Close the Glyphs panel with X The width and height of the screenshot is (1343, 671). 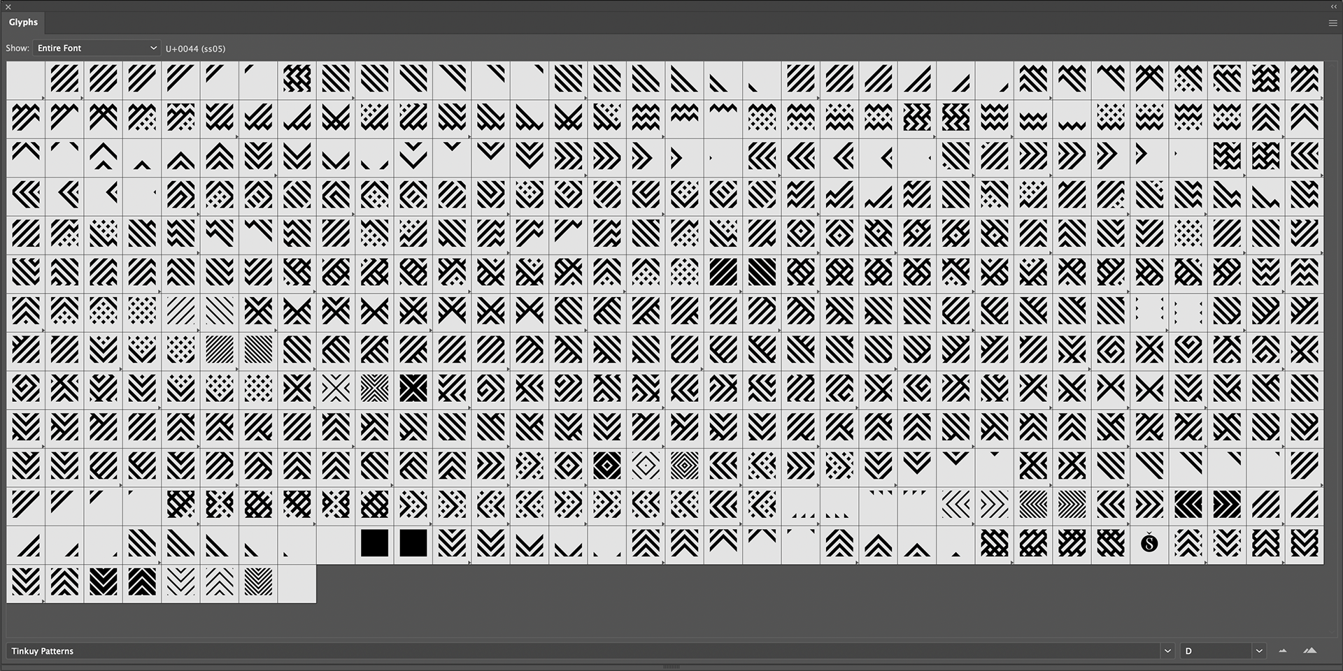8,6
